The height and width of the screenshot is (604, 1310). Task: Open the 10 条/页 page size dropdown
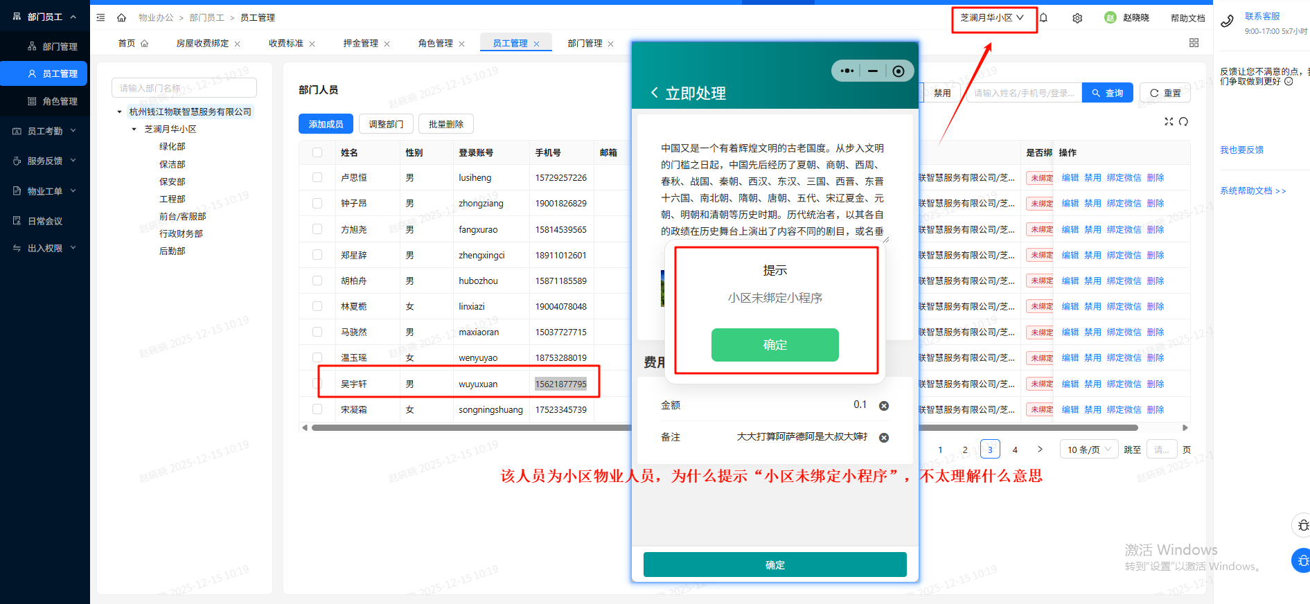pyautogui.click(x=1089, y=450)
